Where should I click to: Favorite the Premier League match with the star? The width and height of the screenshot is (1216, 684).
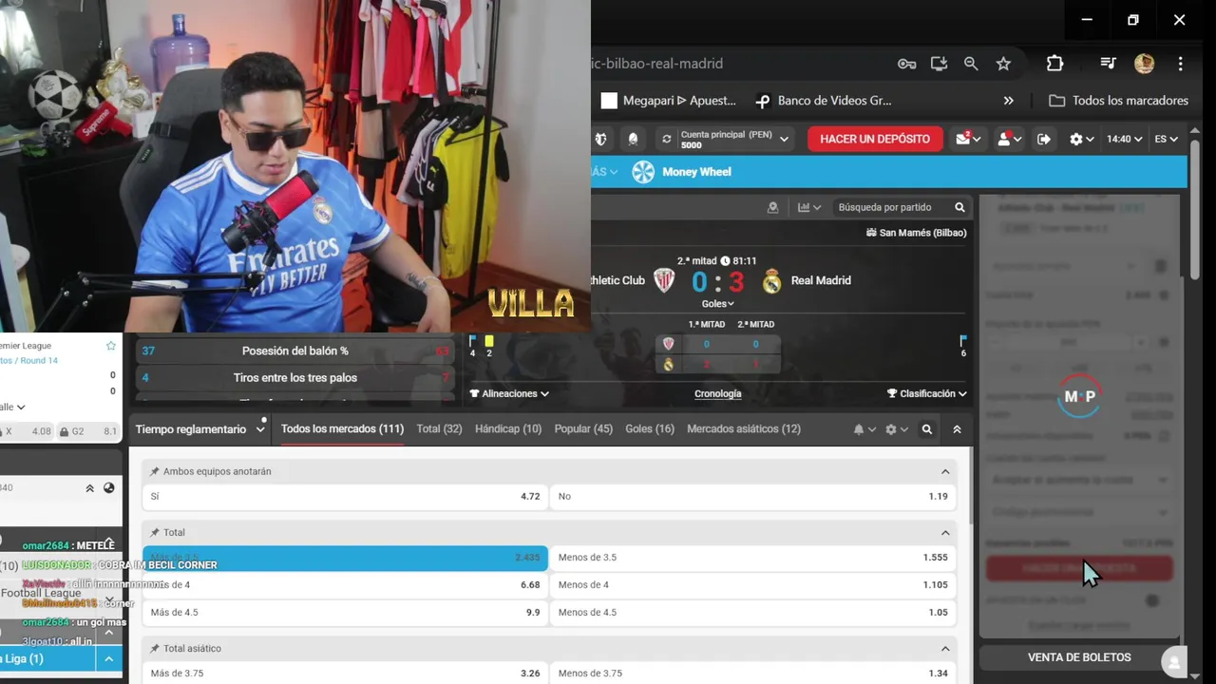tap(111, 346)
